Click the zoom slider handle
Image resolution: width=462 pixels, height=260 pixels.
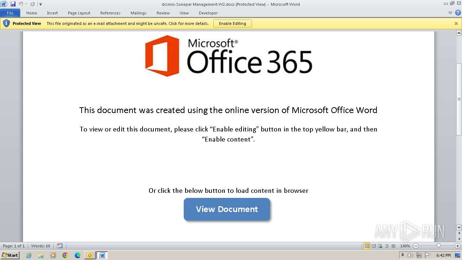[x=439, y=246]
